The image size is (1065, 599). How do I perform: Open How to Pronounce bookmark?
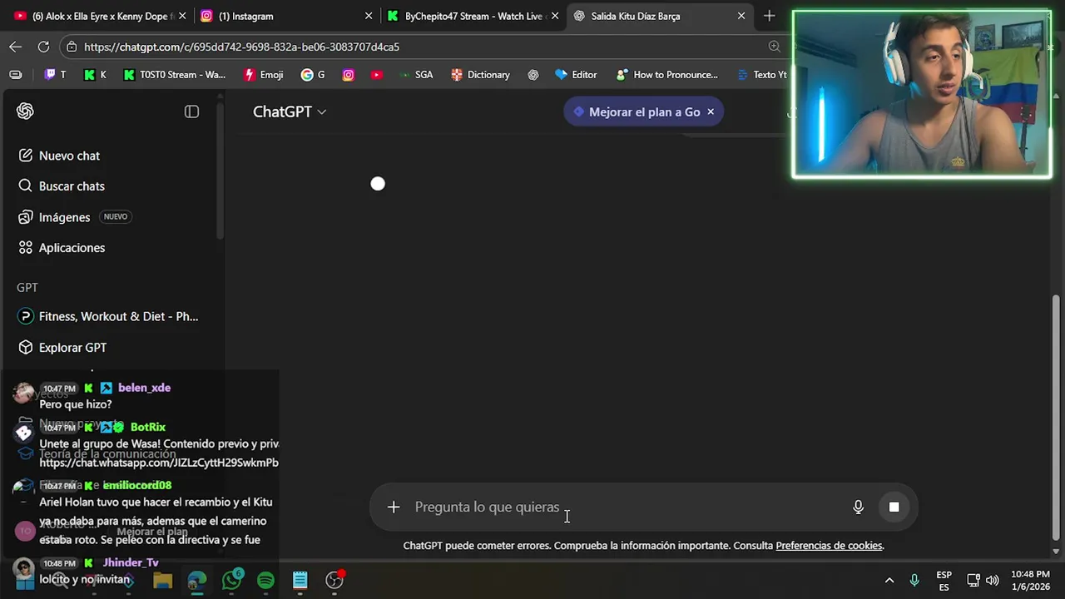tap(666, 75)
